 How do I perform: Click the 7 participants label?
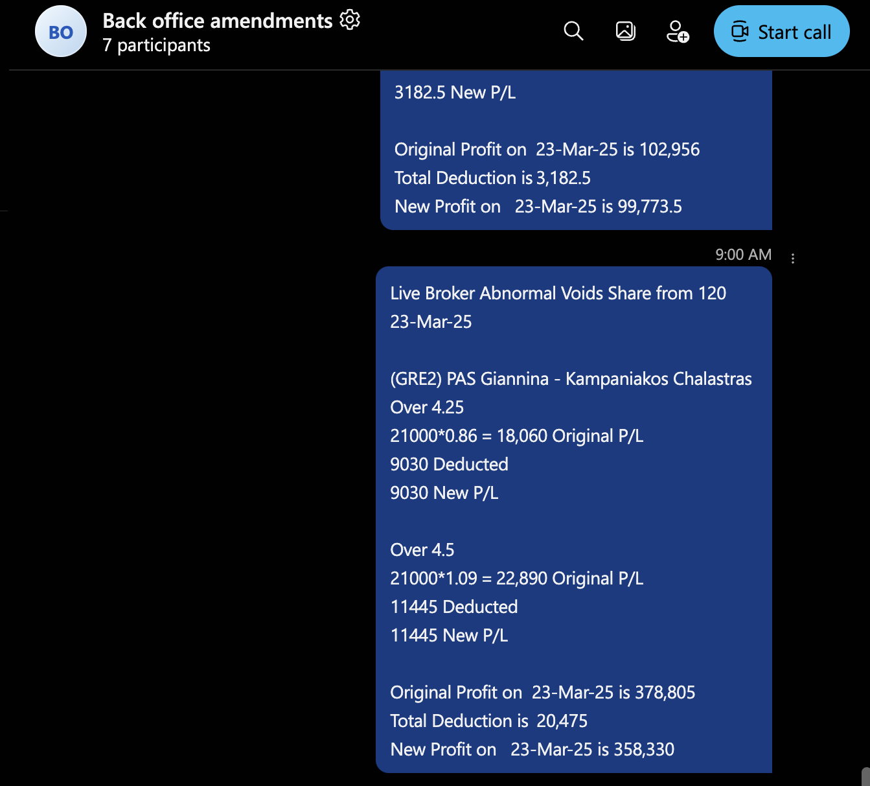[156, 45]
